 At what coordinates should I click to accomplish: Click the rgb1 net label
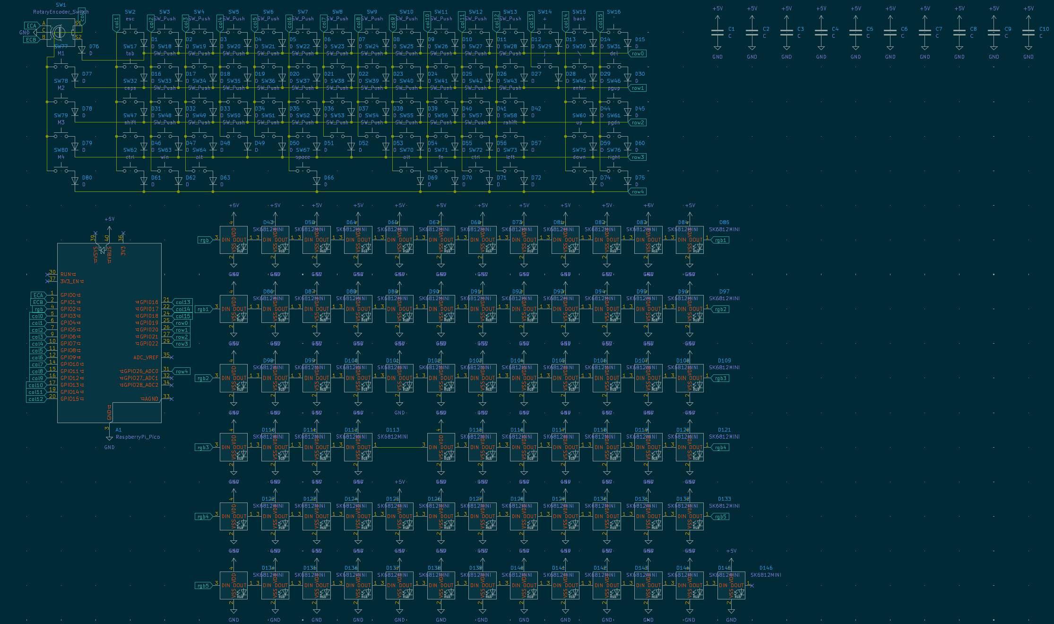point(720,240)
